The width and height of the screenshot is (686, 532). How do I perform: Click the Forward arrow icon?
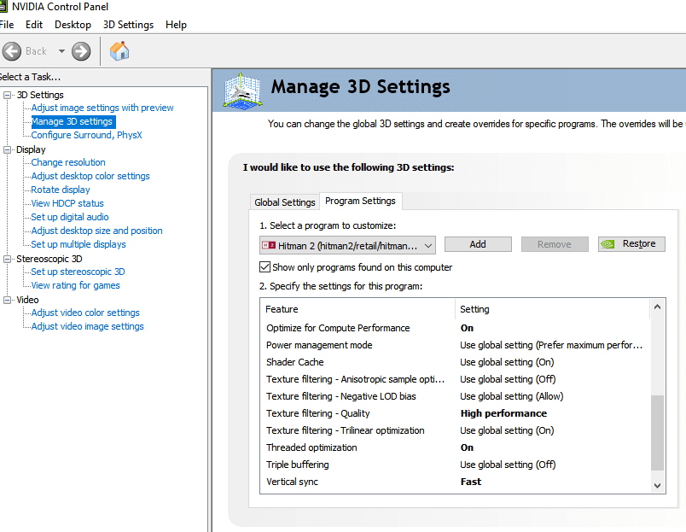(81, 51)
